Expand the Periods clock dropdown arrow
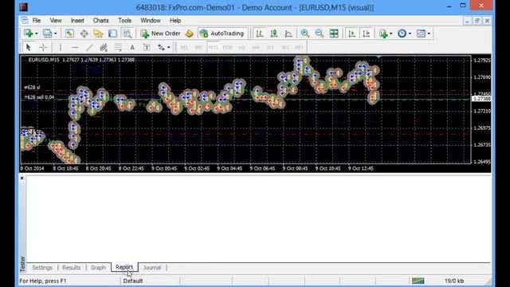This screenshot has height=287, width=510. 410,33
